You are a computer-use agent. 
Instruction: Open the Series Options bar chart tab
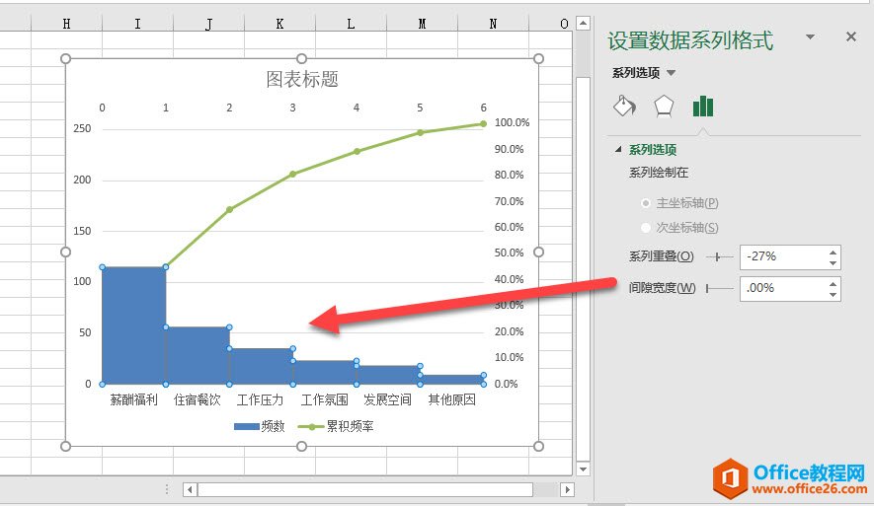pos(703,106)
